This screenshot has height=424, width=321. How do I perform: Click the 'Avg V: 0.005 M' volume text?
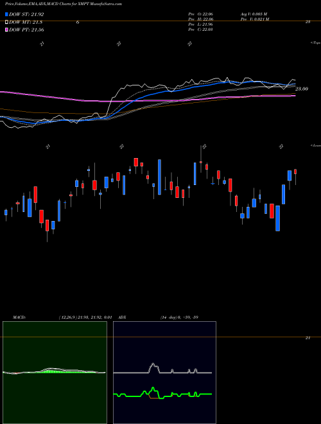click(254, 13)
